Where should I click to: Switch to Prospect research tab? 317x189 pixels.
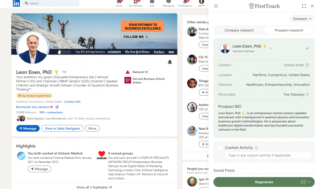(x=289, y=30)
